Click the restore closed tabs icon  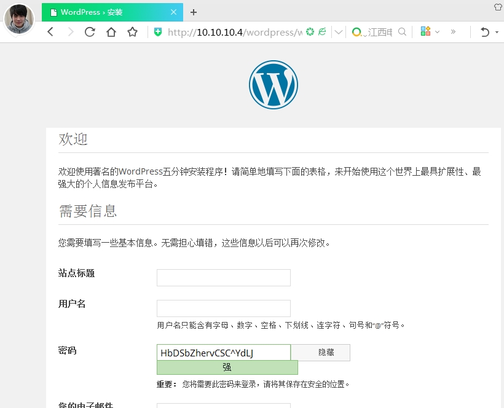coord(485,32)
